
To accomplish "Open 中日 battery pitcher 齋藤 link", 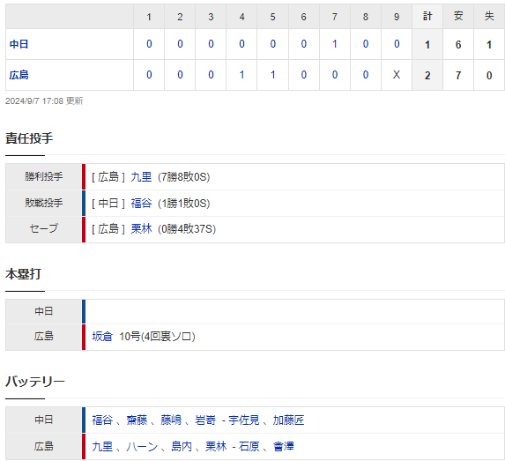I will [137, 420].
